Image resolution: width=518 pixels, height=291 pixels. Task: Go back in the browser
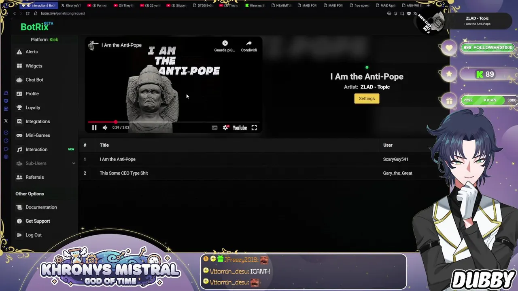pyautogui.click(x=15, y=13)
